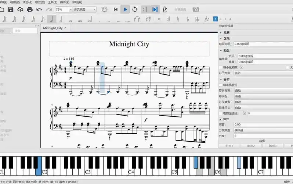Select the whole note duration
Image resolution: width=293 pixels, height=184 pixels.
click(x=70, y=21)
